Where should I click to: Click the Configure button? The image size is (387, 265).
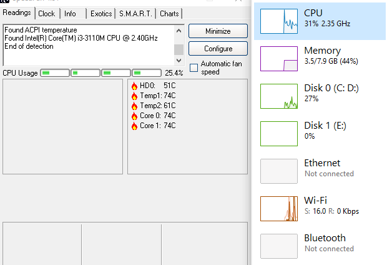tap(218, 49)
